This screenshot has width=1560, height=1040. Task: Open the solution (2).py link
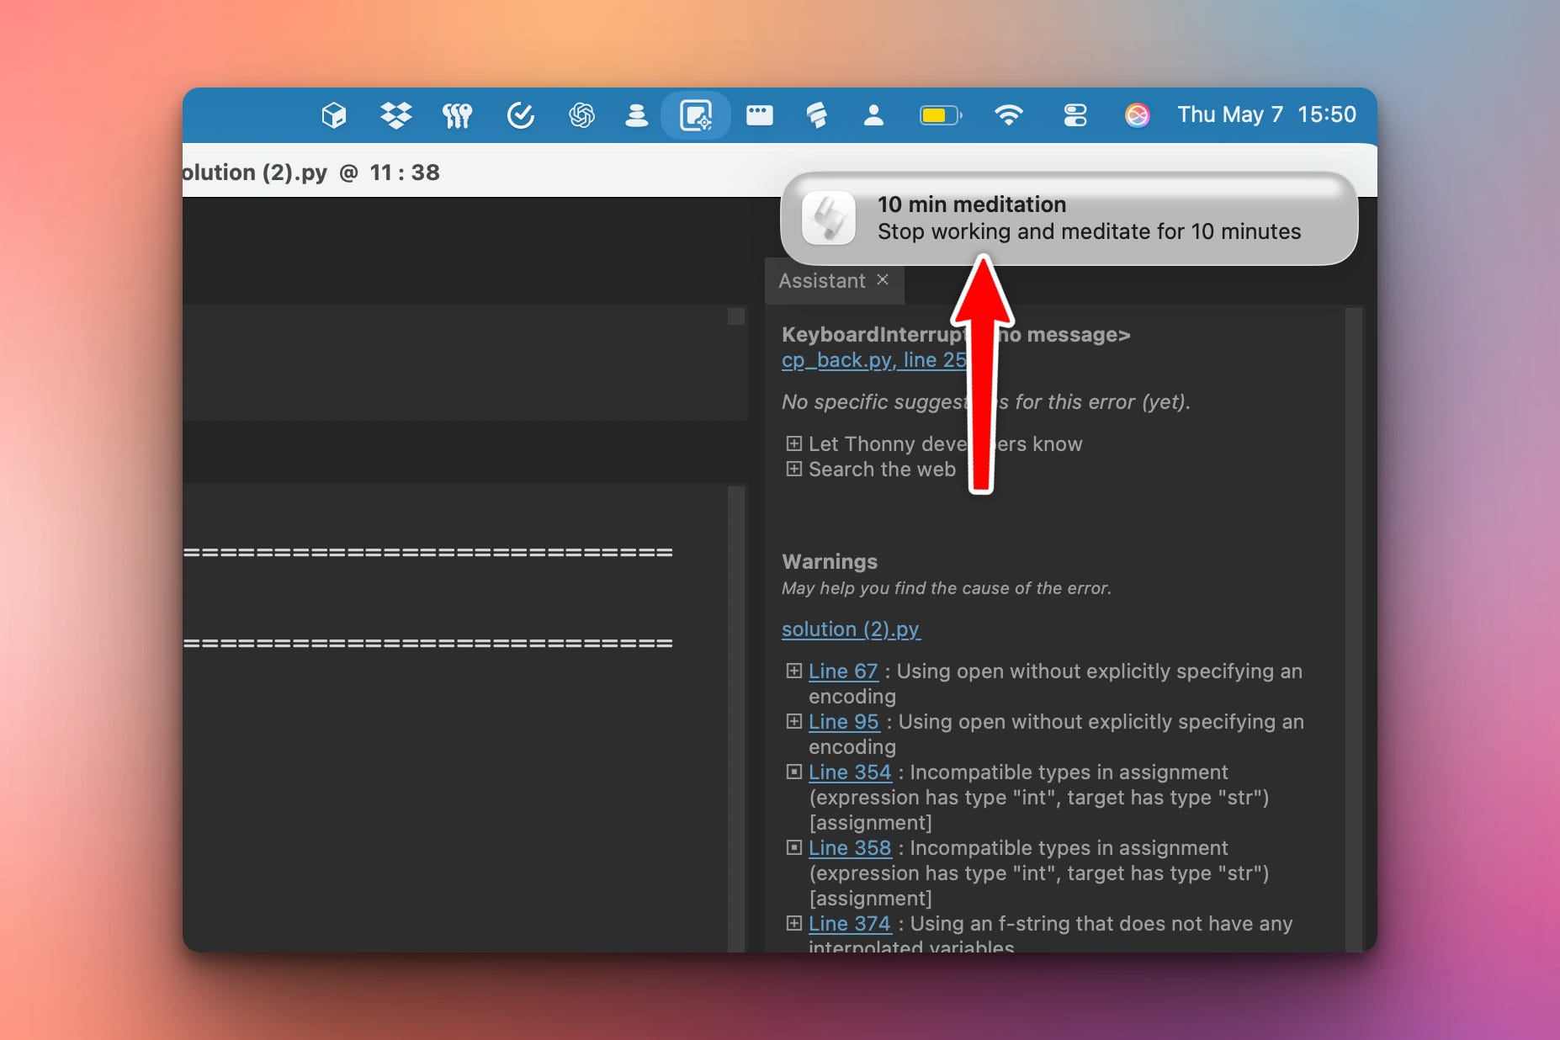pos(851,629)
